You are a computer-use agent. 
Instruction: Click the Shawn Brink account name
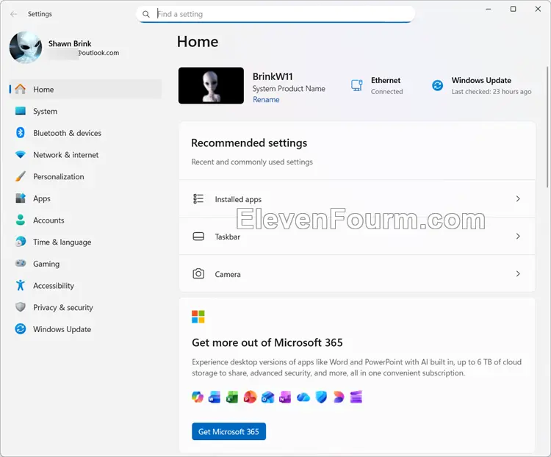[x=70, y=43]
